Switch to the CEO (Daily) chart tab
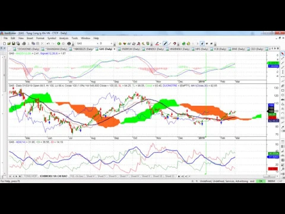285x214 pixels. 255,49
